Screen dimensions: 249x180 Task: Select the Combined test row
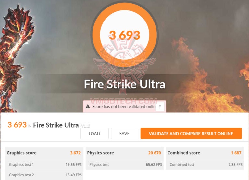[205, 164]
